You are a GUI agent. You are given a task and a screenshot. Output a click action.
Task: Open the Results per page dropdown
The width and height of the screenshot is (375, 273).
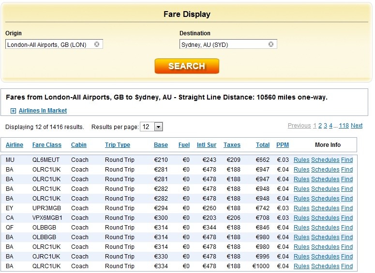pyautogui.click(x=158, y=127)
